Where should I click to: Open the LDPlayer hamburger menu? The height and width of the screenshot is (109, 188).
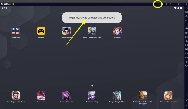point(167,4)
